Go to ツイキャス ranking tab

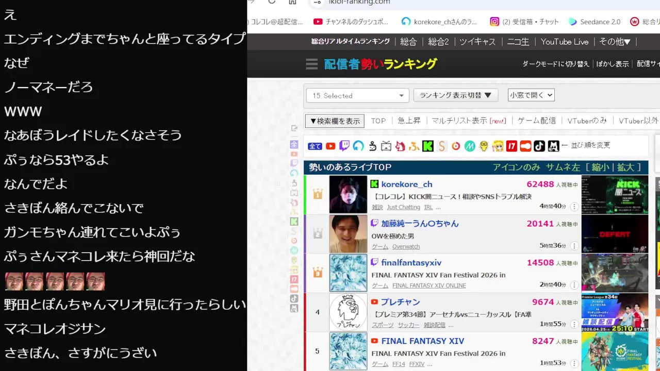tap(477, 42)
